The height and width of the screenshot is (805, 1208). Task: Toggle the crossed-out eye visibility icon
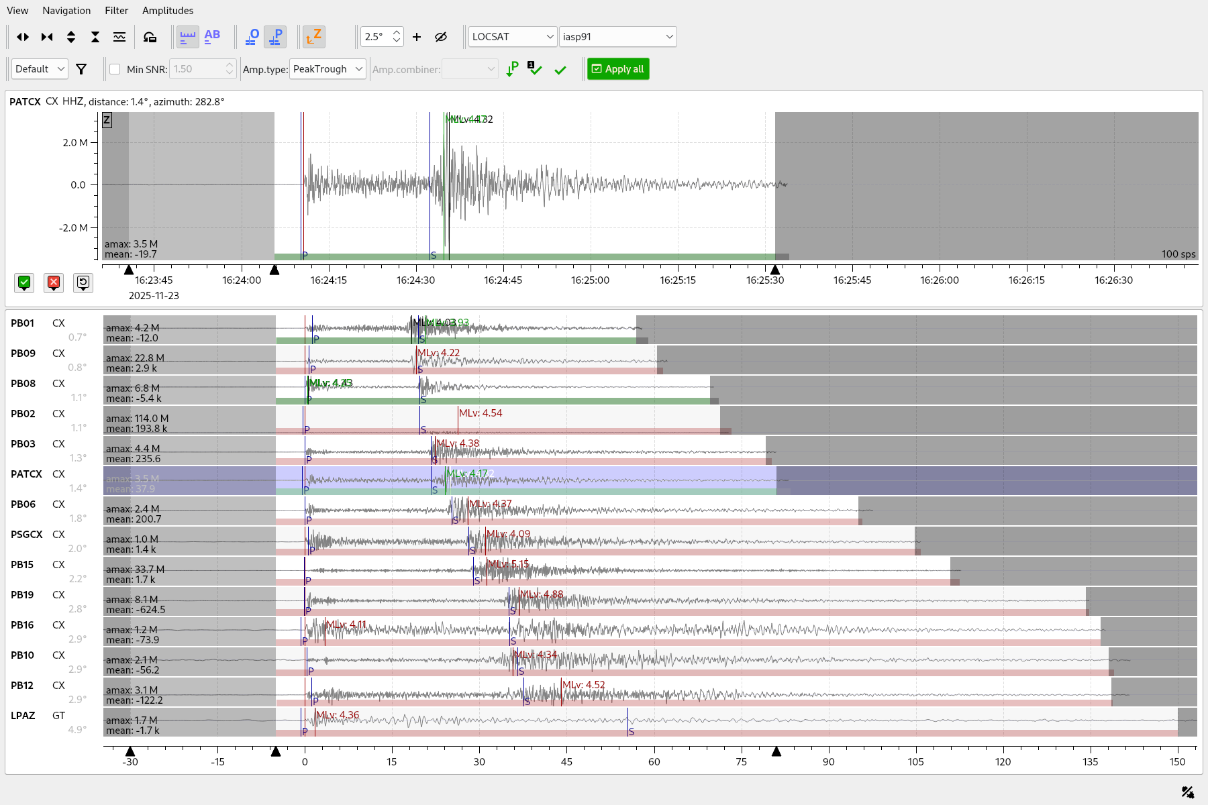pos(441,37)
